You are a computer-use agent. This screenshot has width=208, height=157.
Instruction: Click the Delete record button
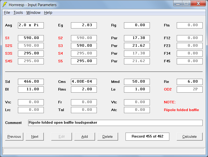click(x=108, y=136)
